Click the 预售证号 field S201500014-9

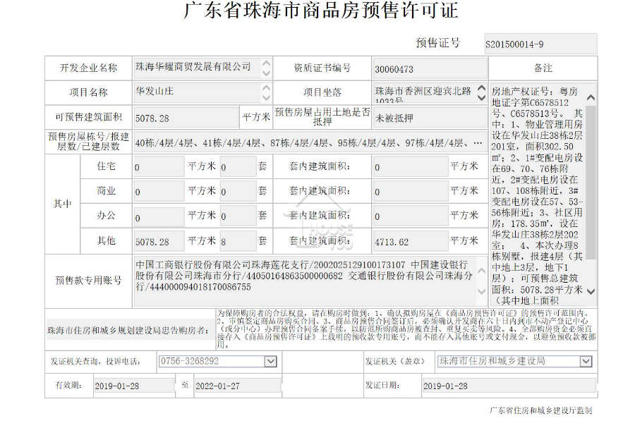point(540,44)
